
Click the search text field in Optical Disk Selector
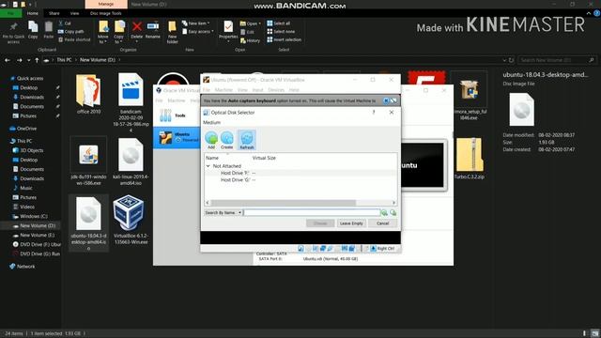tap(312, 213)
